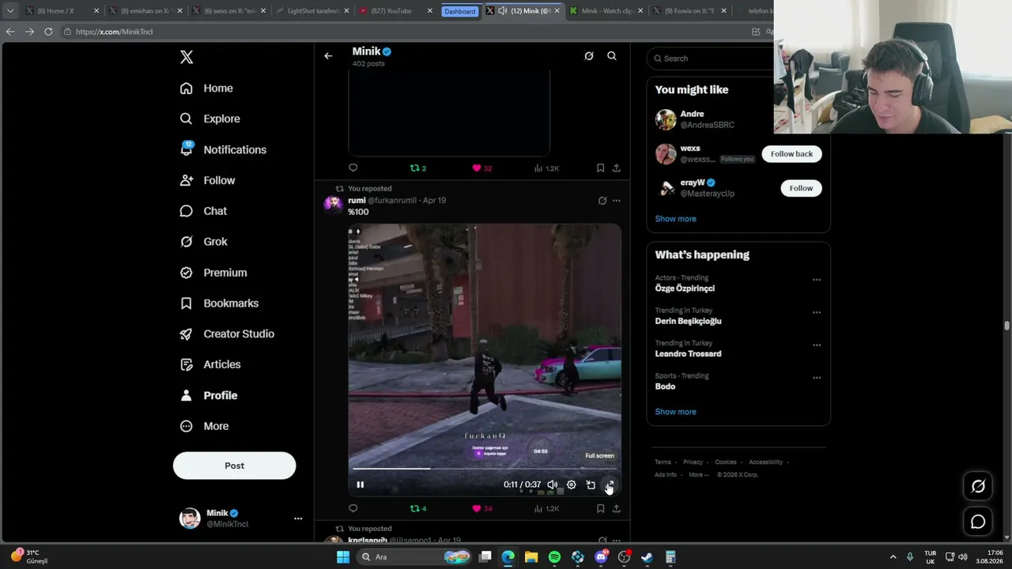1012x569 pixels.
Task: Show more trending topics
Action: 675,412
